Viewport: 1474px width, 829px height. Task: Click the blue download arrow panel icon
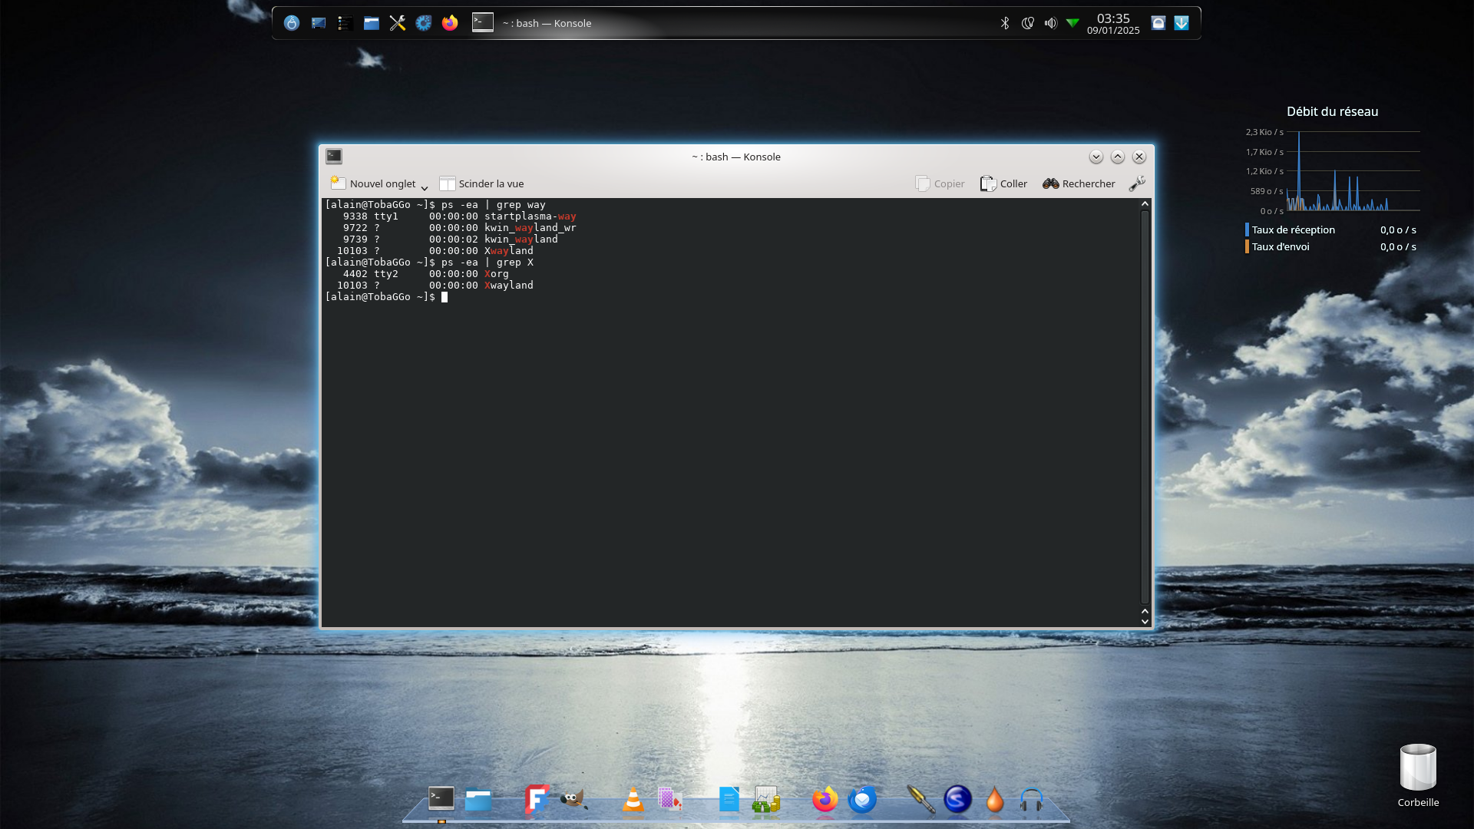(1182, 23)
